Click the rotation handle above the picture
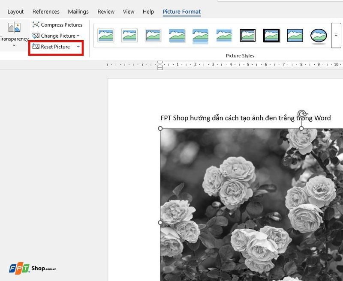 click(302, 114)
